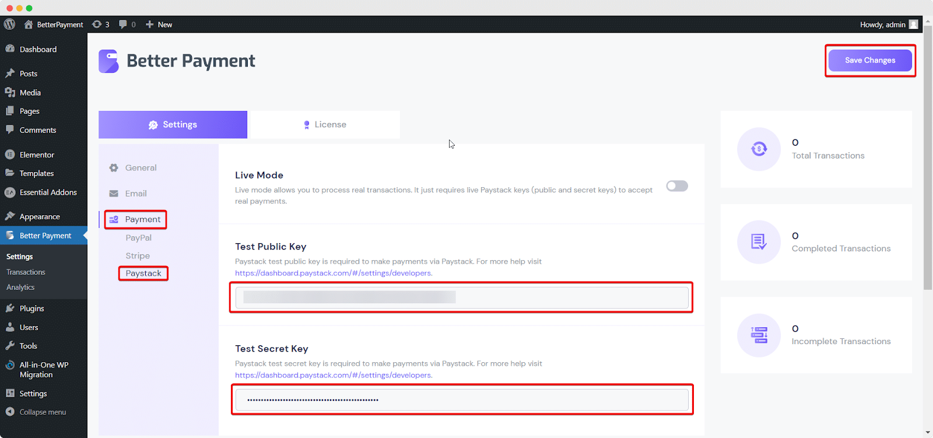This screenshot has width=933, height=438.
Task: Click the WordPress logo in admin bar
Action: [x=9, y=24]
